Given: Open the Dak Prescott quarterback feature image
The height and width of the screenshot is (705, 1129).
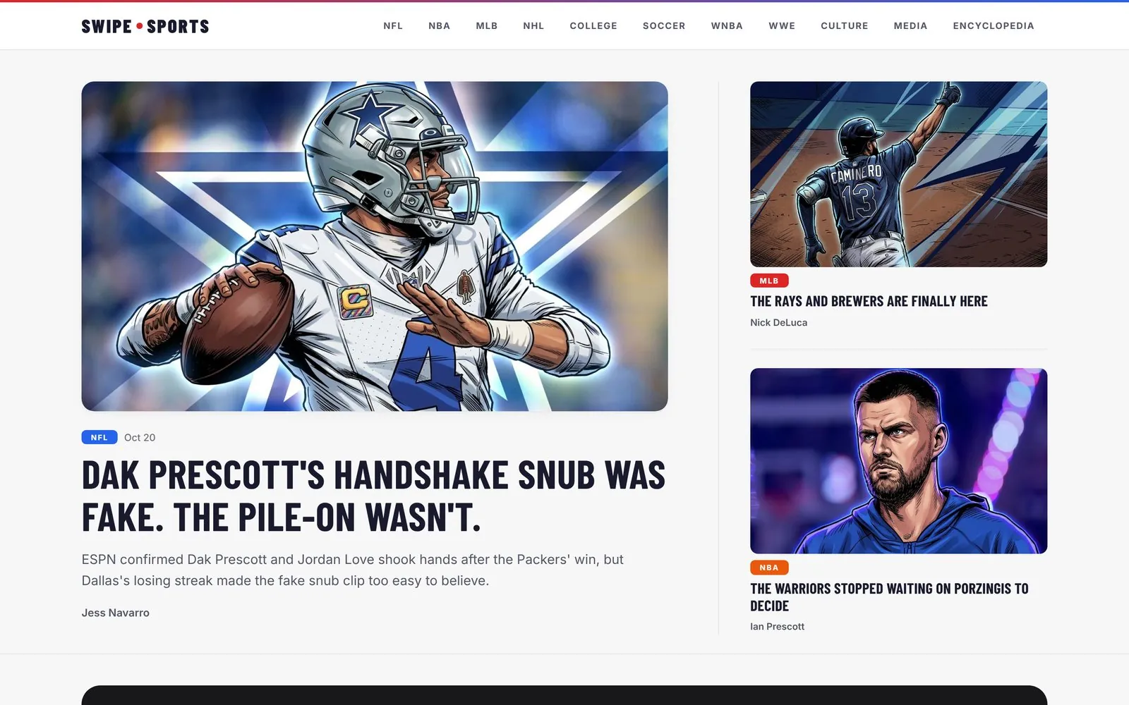Looking at the screenshot, I should pos(375,246).
